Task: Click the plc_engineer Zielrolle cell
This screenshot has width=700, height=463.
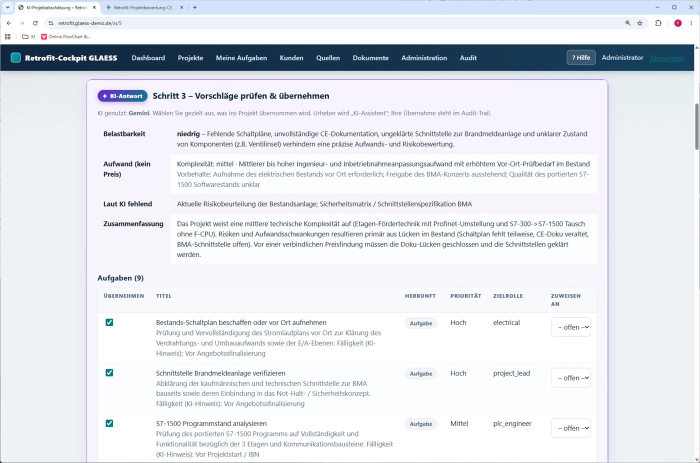Action: point(512,423)
